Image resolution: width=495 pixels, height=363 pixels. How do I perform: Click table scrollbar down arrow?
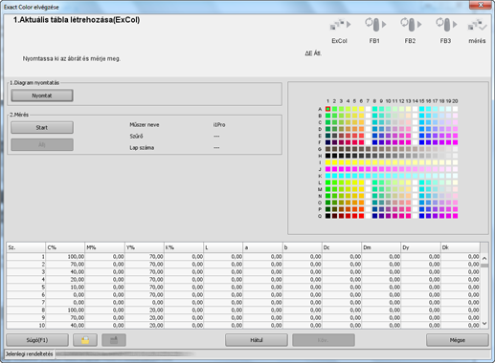click(484, 324)
